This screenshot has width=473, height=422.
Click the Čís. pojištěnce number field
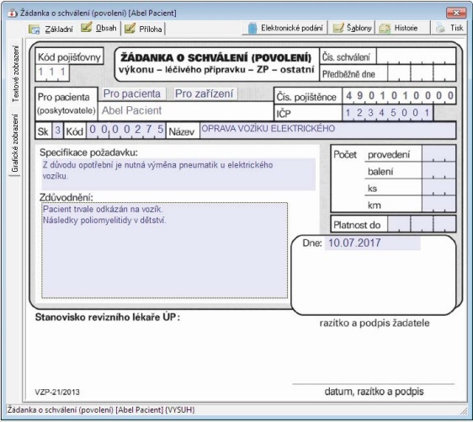pos(399,96)
